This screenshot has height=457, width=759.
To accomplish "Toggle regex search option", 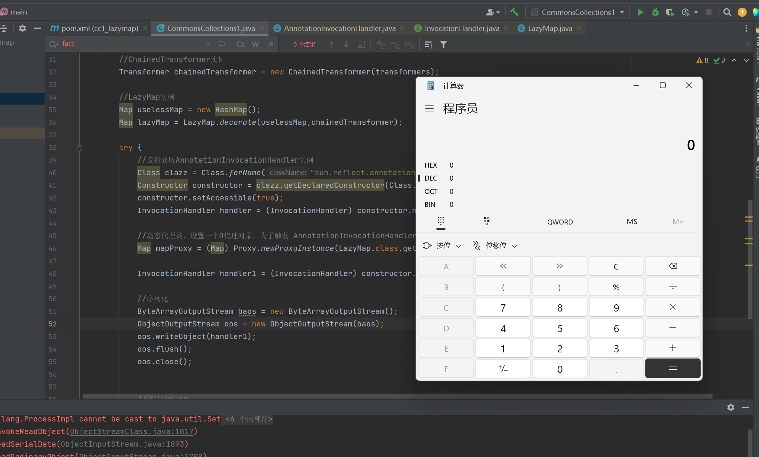I will pos(270,44).
